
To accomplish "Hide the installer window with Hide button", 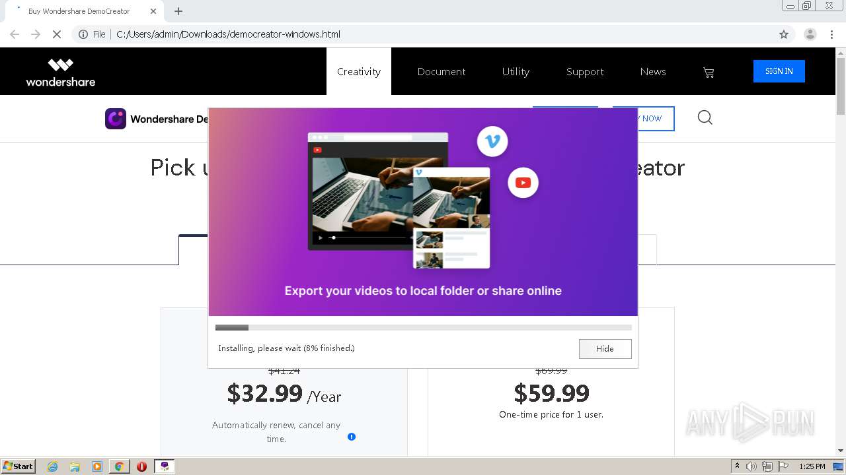I will (605, 349).
